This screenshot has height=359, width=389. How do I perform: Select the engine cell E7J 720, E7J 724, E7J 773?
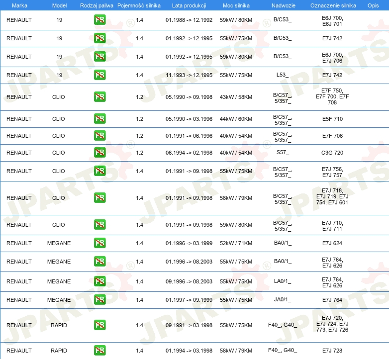pyautogui.click(x=332, y=324)
